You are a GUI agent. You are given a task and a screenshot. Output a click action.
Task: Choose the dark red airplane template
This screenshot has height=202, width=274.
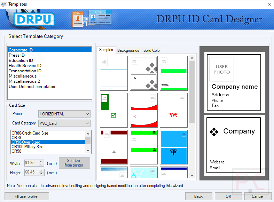[114, 147]
